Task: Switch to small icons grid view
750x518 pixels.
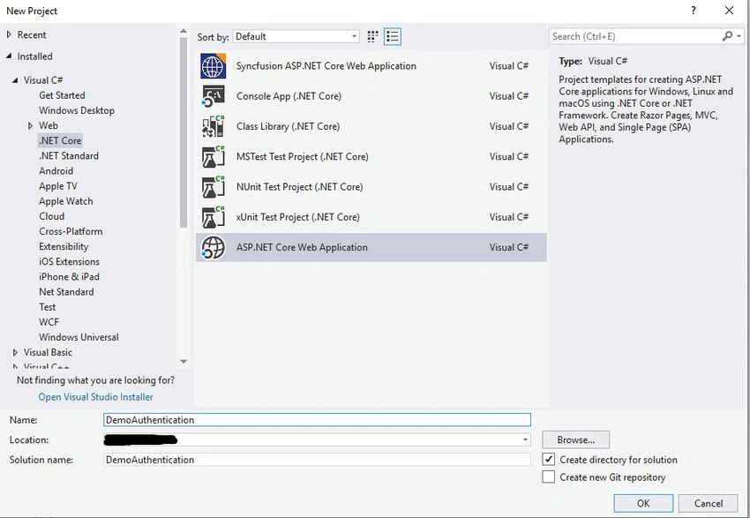Action: coord(372,36)
